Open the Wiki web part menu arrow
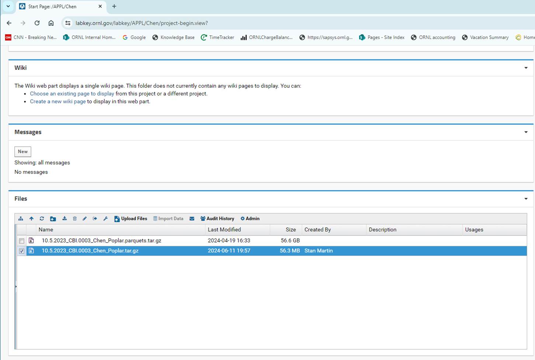Viewport: 535px width, 360px height. coord(526,68)
